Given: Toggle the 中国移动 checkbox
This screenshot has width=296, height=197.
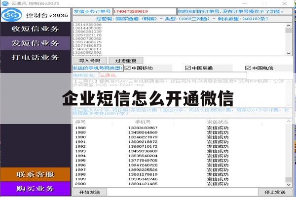Looking at the screenshot, I should (128, 68).
